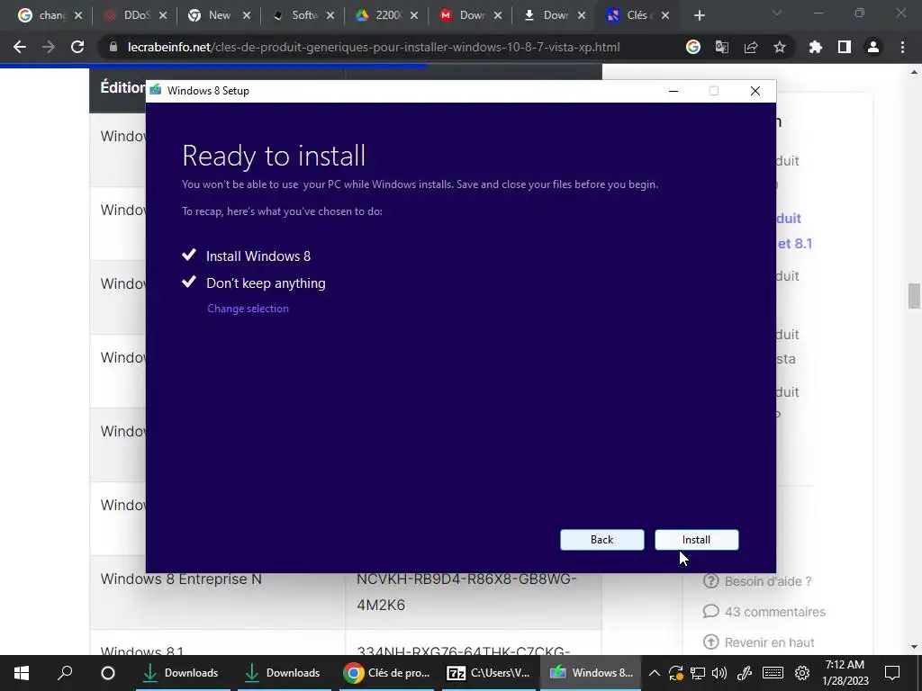Viewport: 922px width, 691px height.
Task: Open the Windows Start menu
Action: [x=22, y=673]
